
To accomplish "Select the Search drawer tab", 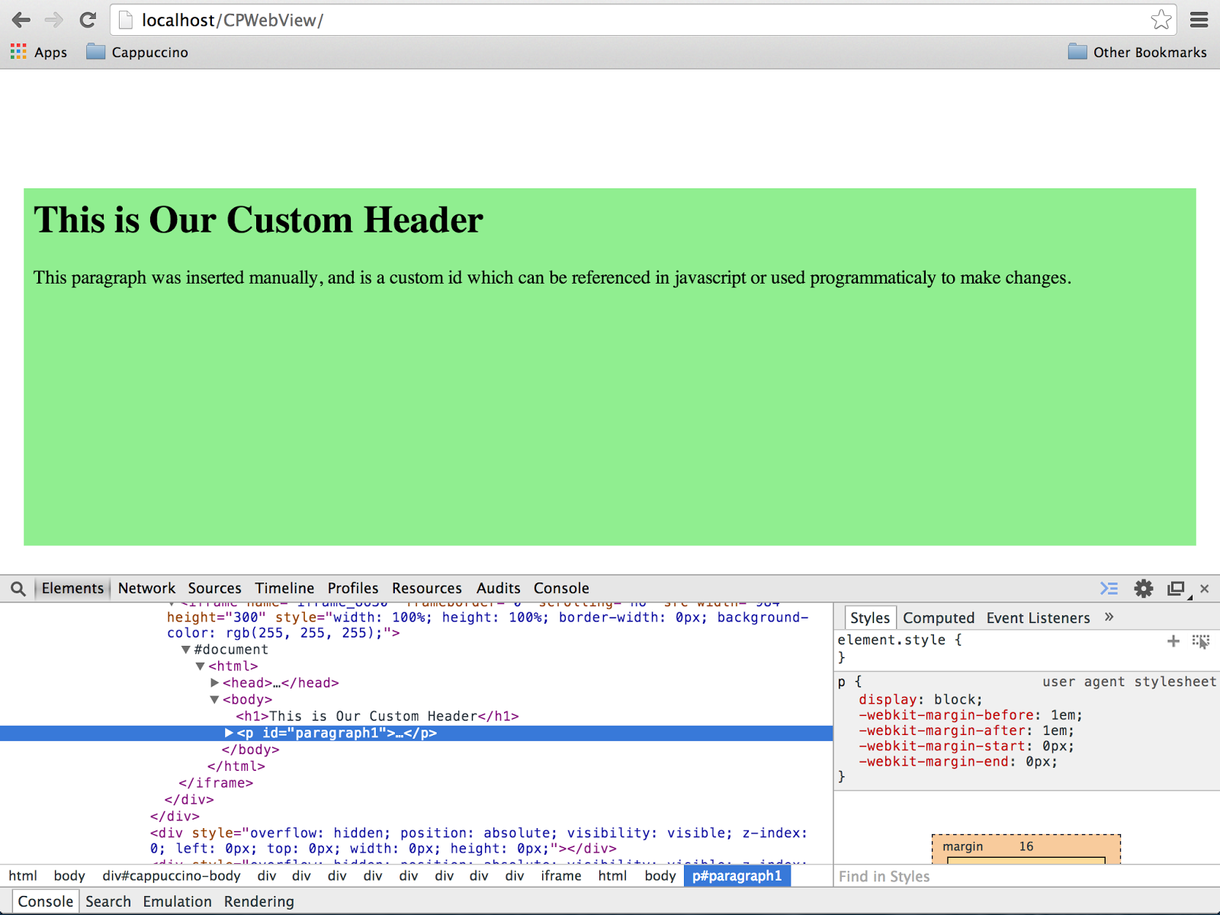I will [108, 901].
